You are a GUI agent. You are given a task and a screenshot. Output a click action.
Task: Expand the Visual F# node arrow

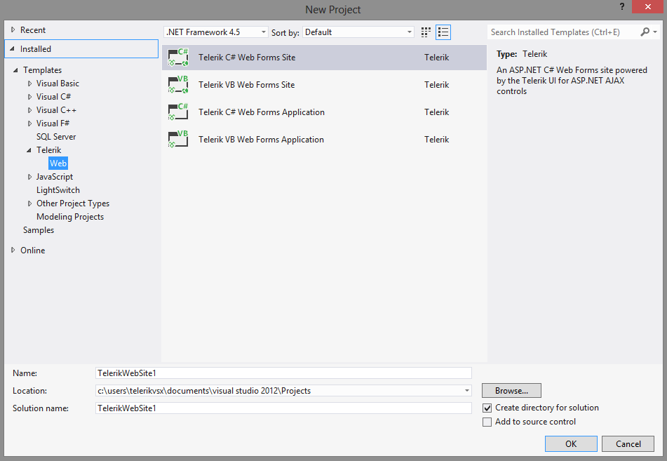click(29, 123)
